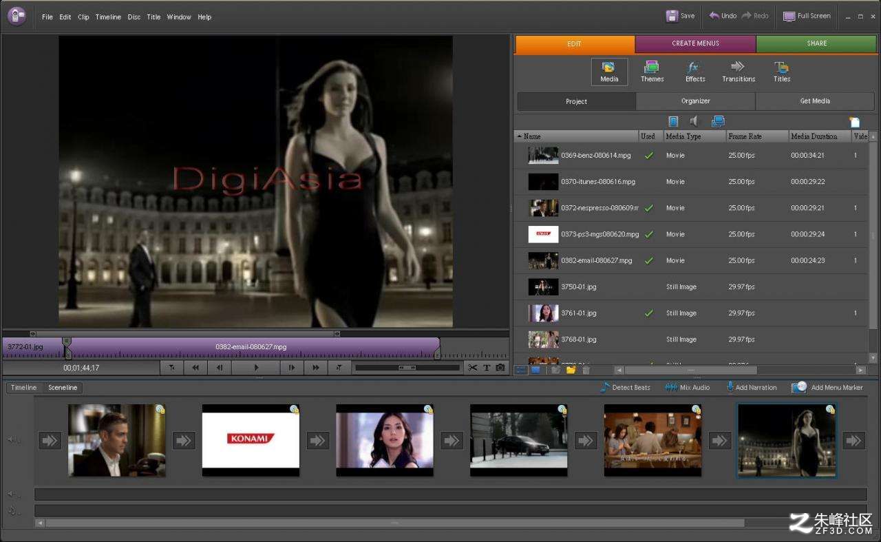Click the Detect Beats button
The width and height of the screenshot is (881, 542).
pos(626,388)
